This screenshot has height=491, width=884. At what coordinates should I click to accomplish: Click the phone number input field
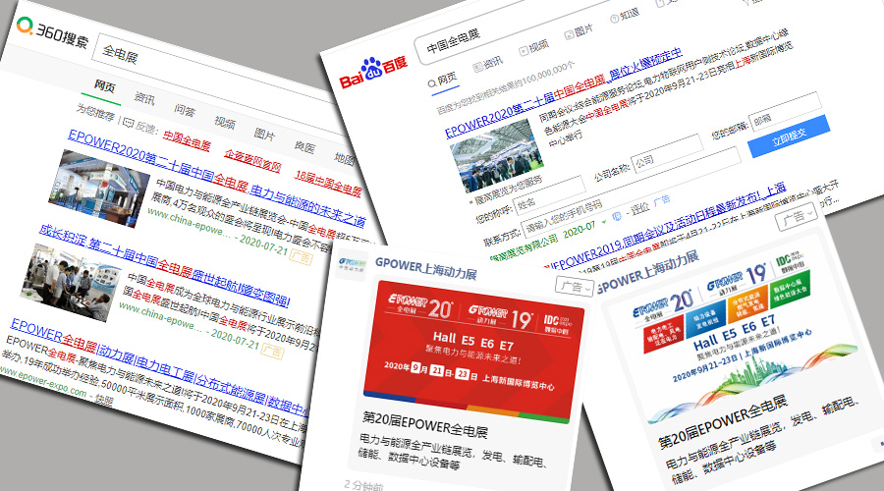click(x=631, y=191)
